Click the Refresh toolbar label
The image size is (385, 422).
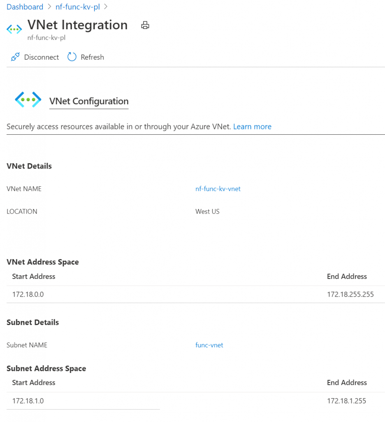[x=92, y=57]
